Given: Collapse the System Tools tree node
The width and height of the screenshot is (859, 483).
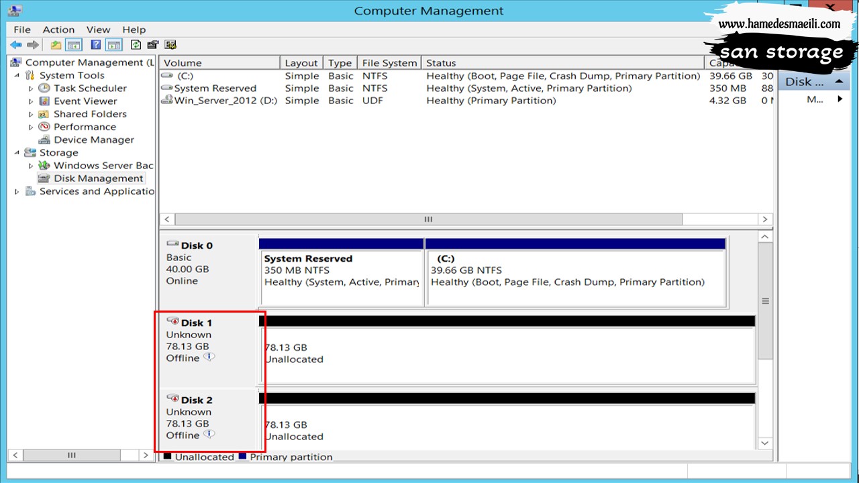Looking at the screenshot, I should tap(17, 75).
